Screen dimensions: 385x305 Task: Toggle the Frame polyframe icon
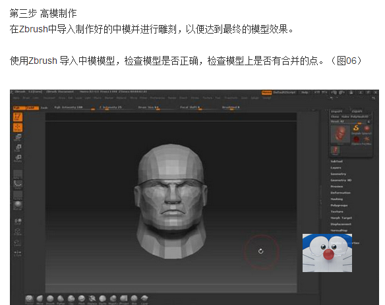point(18,232)
